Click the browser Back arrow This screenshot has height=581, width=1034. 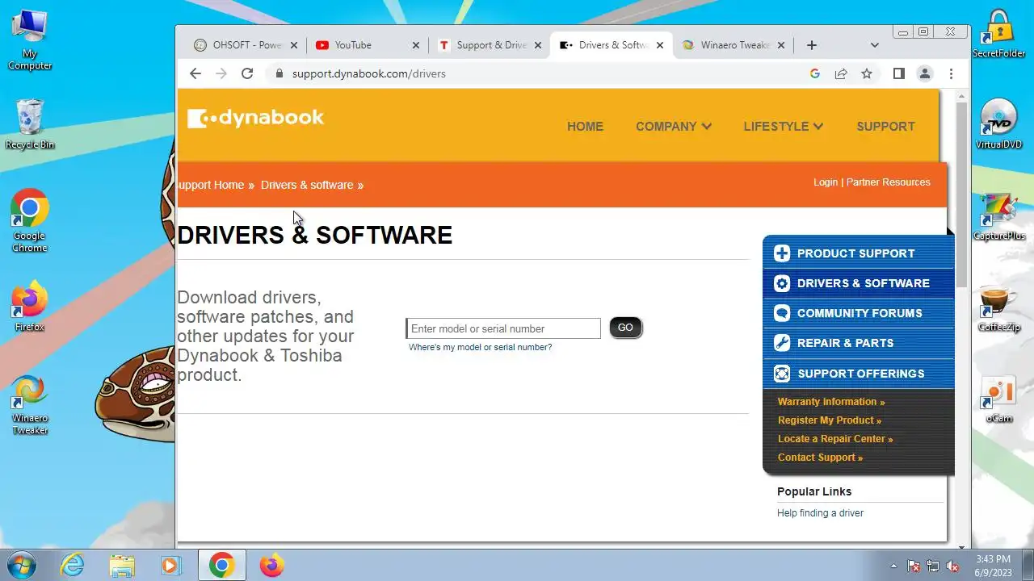pos(195,73)
